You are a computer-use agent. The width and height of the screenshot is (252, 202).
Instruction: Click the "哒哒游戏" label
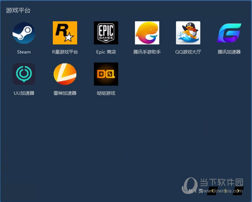(x=106, y=93)
